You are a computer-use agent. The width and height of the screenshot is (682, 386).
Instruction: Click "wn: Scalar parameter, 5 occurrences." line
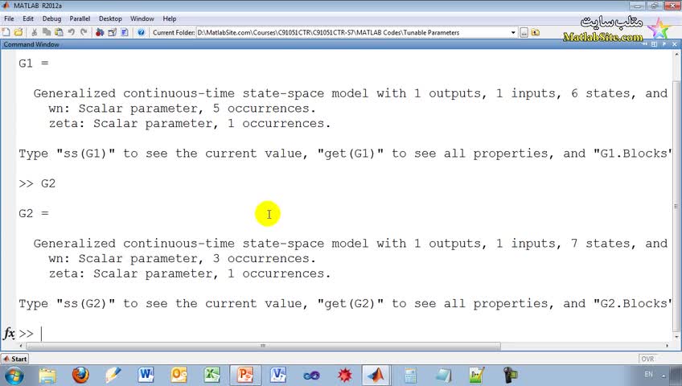point(182,109)
